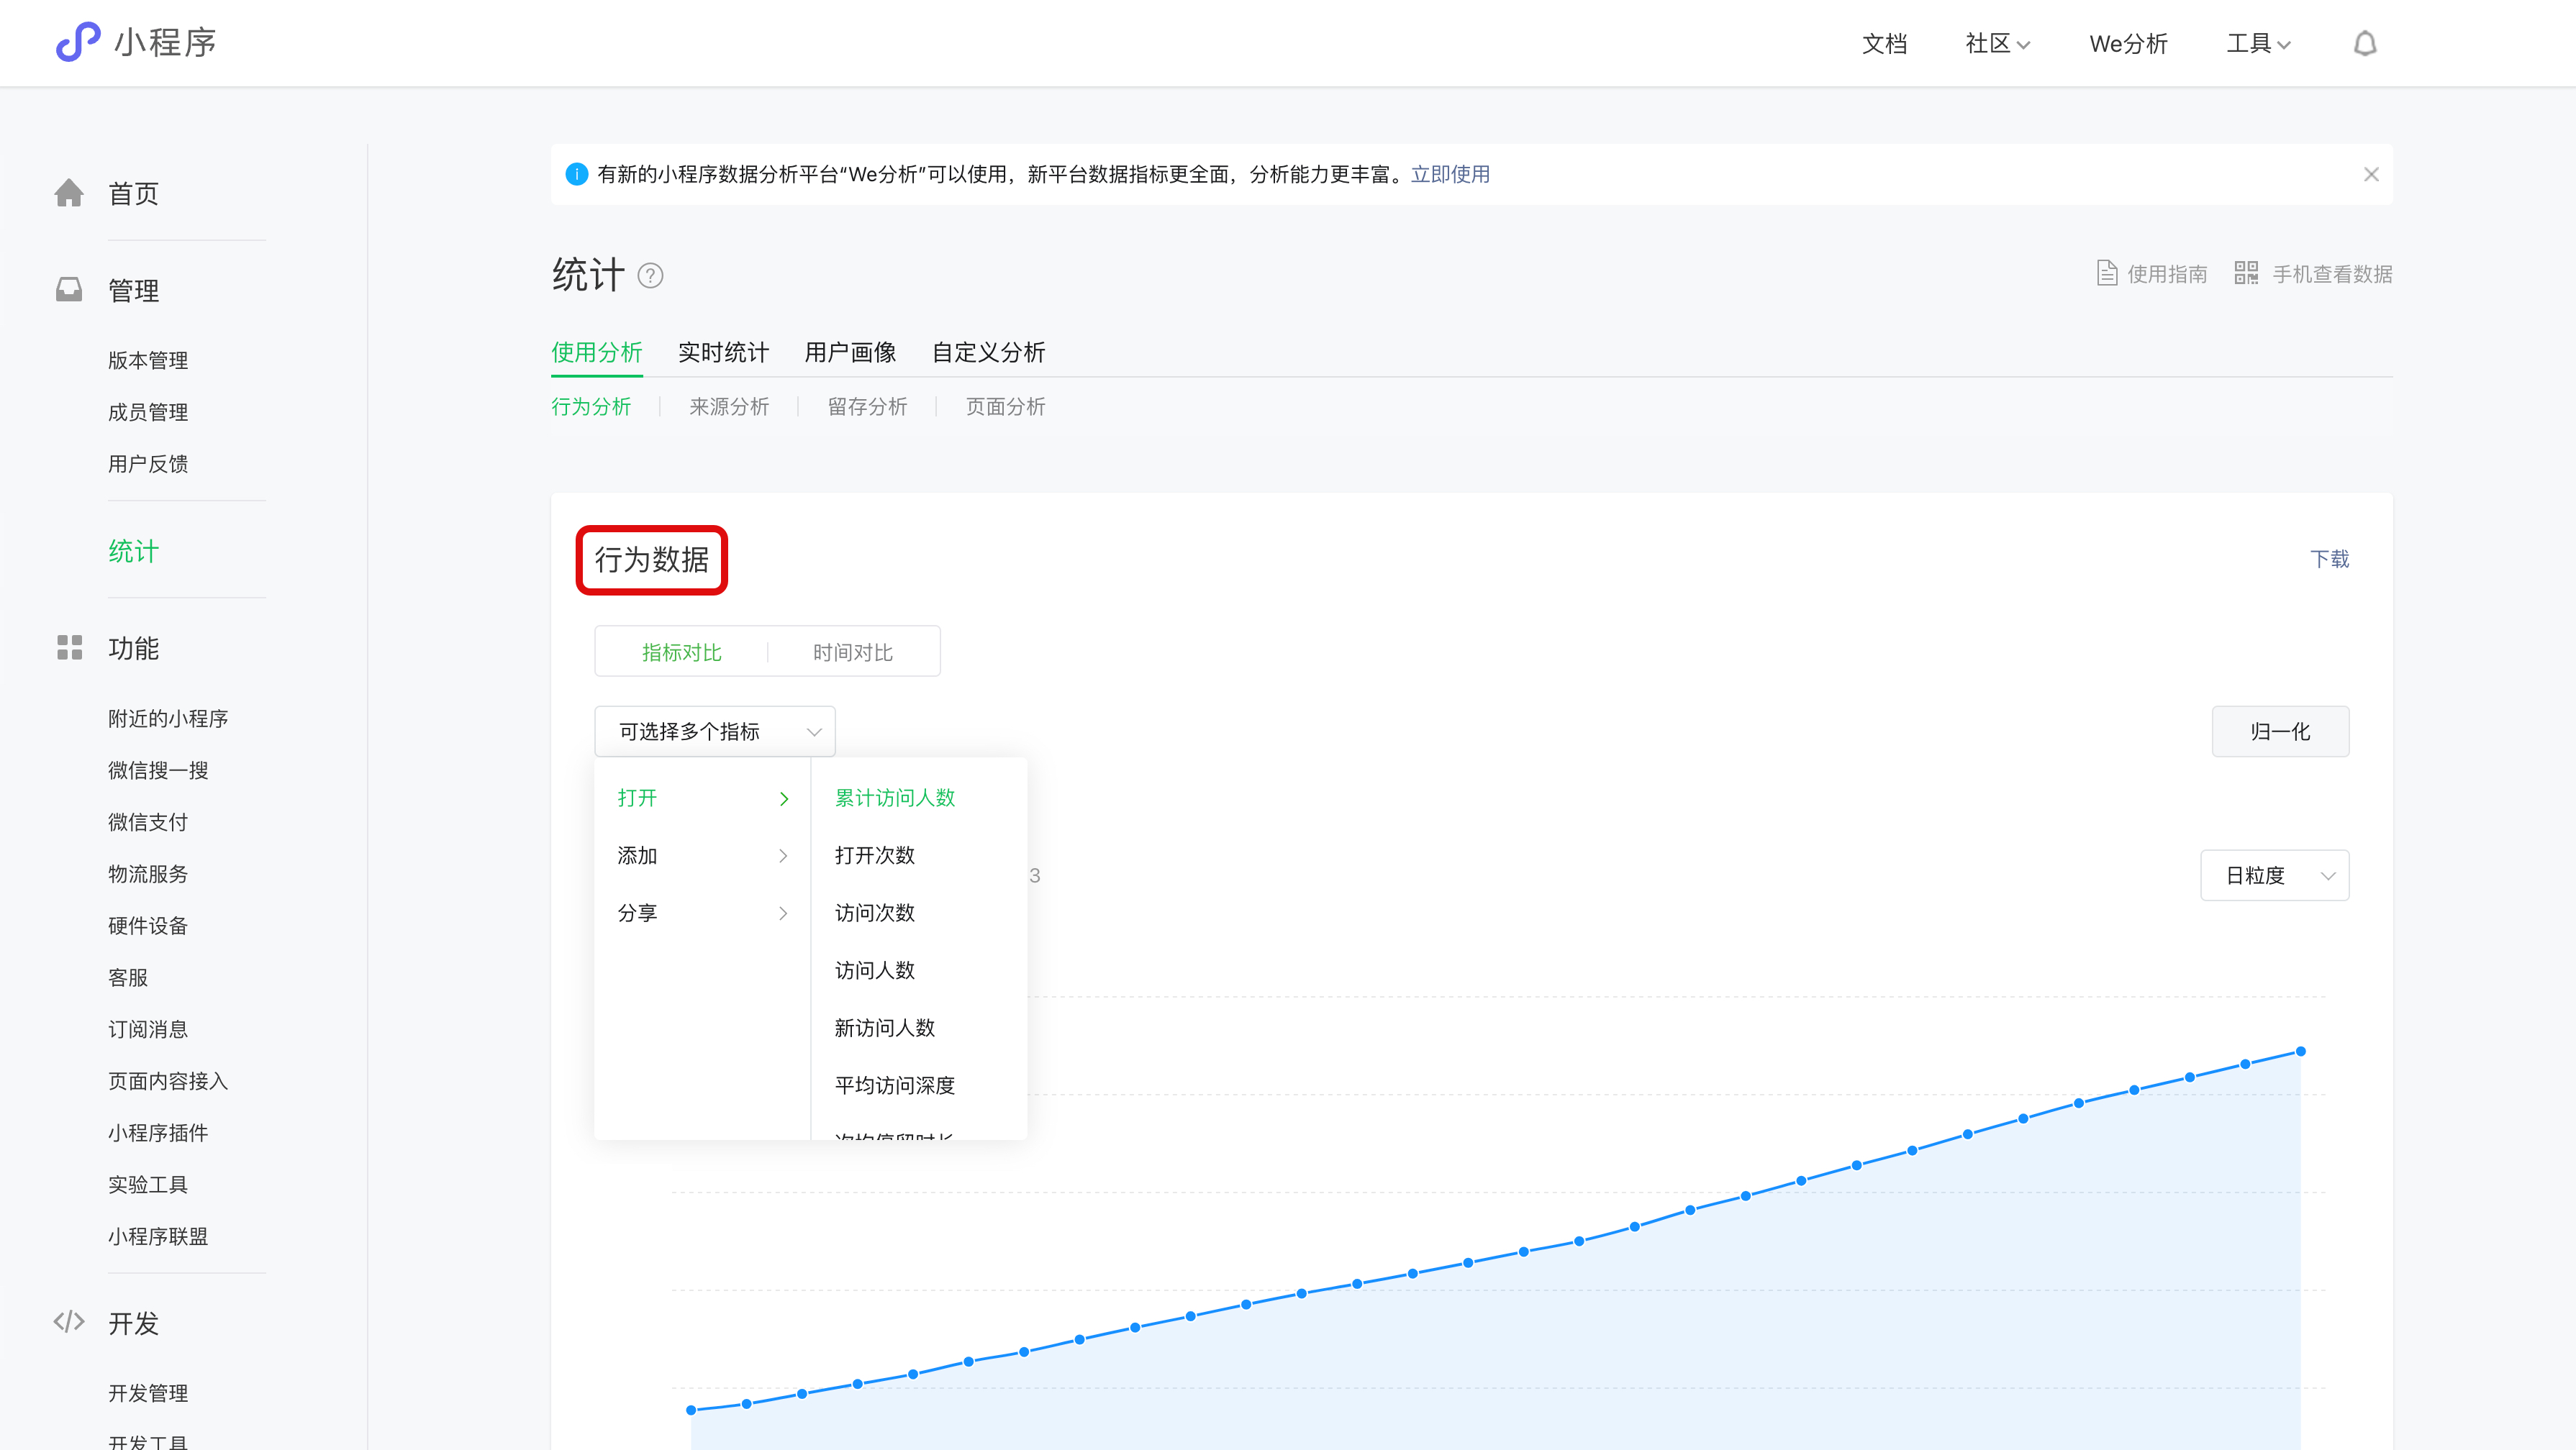Switch to 自定义分析 tab

coord(988,352)
